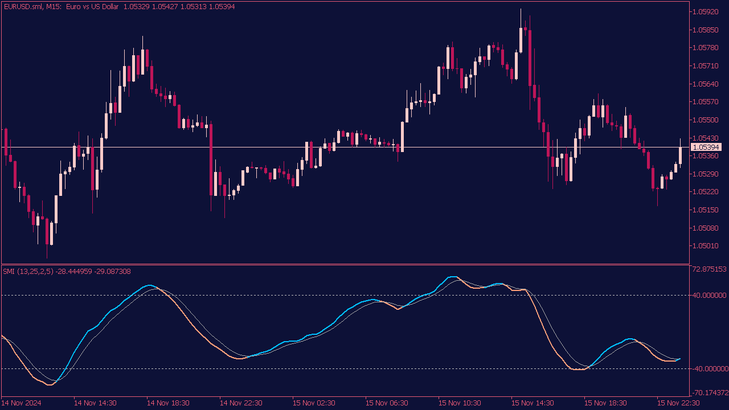Image resolution: width=729 pixels, height=410 pixels.
Task: Click the 40.000000 indicator level label
Action: tap(710, 295)
